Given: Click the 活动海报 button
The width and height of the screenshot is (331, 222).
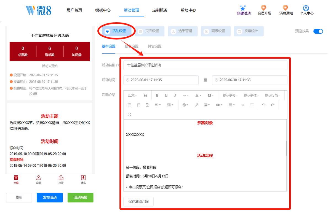Looking at the screenshot, I should tap(81, 197).
